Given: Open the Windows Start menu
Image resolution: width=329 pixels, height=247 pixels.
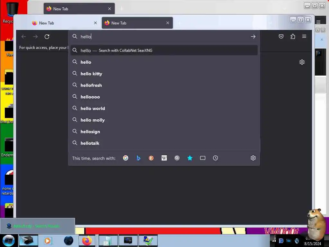Looking at the screenshot, I should tap(8, 241).
